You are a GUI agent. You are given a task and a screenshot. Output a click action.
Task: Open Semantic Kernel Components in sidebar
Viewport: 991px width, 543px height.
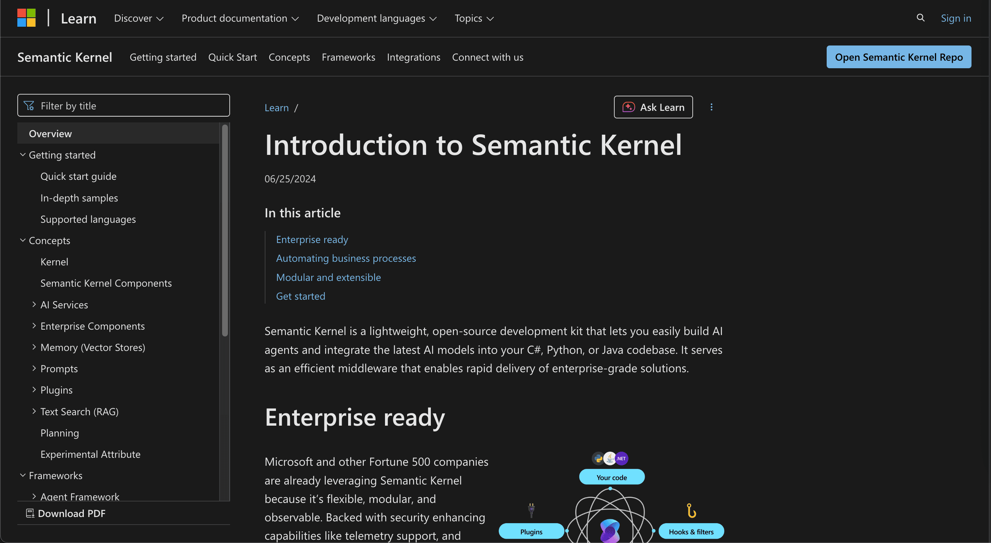(x=106, y=283)
